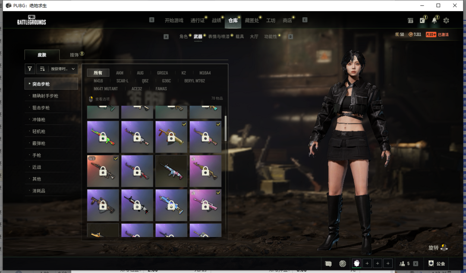This screenshot has width=466, height=273.
Task: Open the 按获得时 sort dropdown
Action: click(x=63, y=69)
